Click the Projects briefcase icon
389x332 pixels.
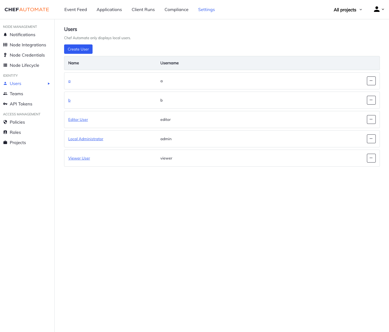pos(5,142)
